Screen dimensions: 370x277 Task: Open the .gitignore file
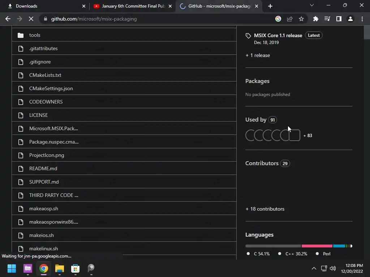(x=40, y=62)
